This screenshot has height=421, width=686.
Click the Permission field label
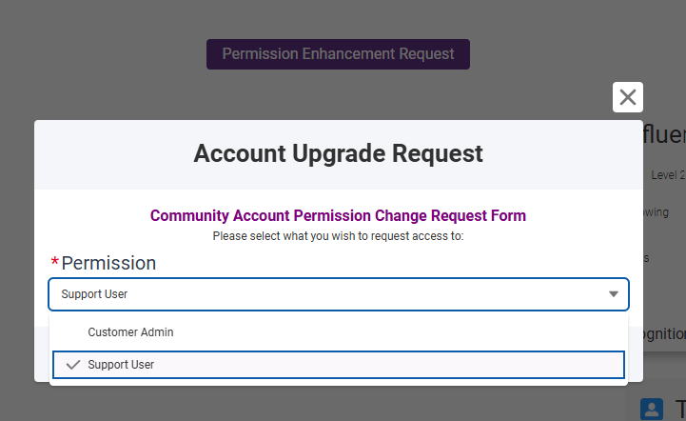[x=108, y=263]
